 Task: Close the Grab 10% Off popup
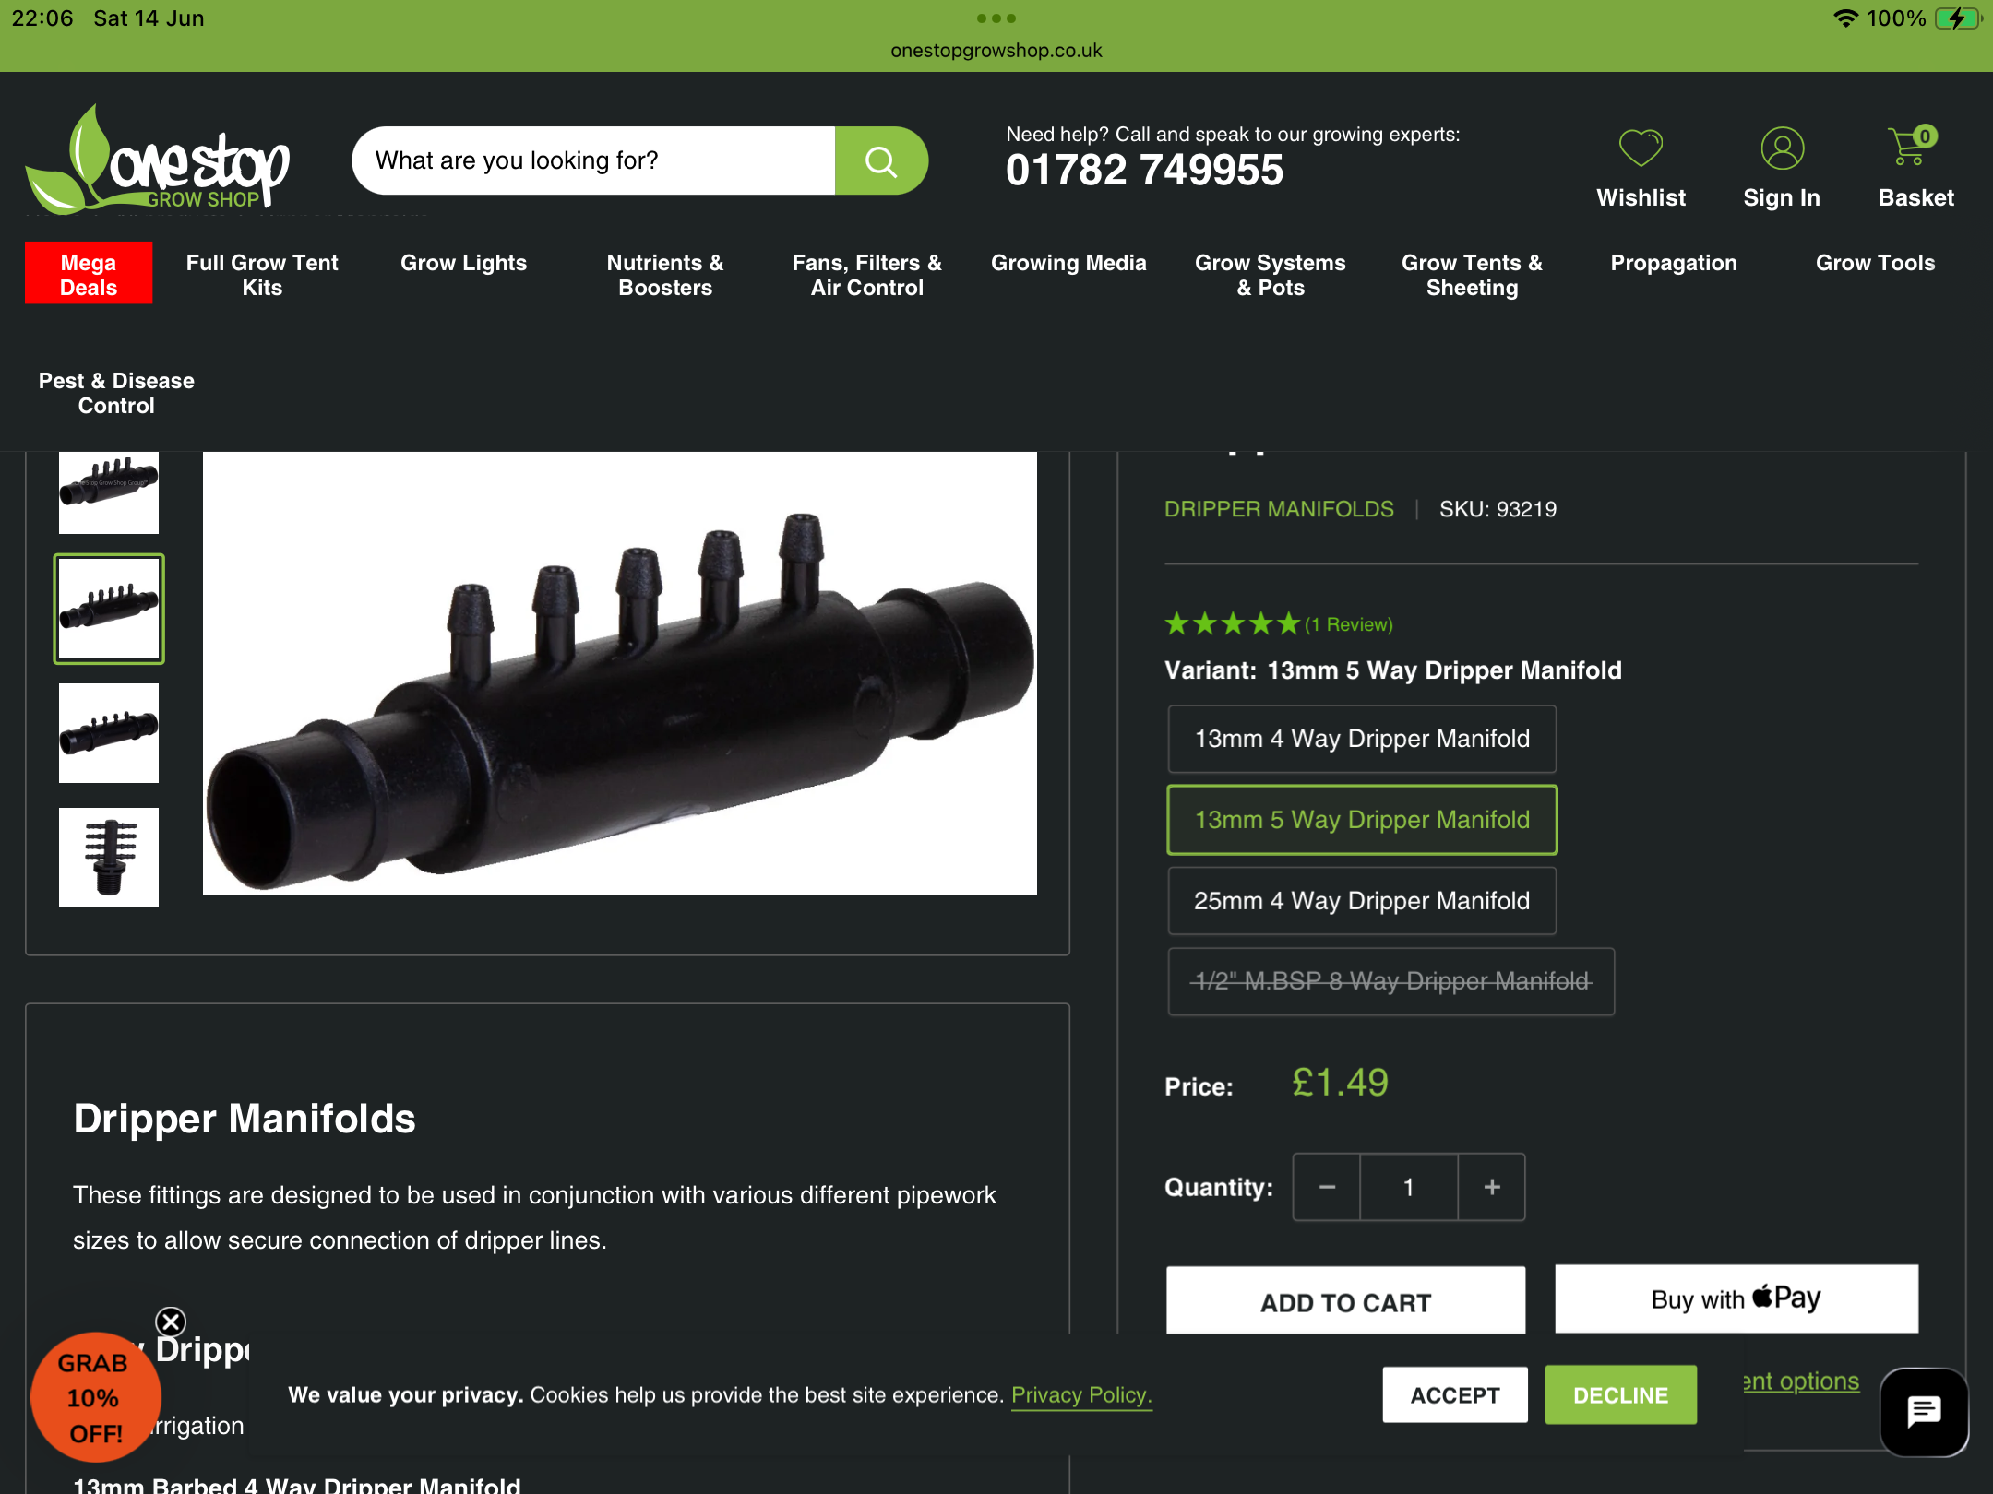pyautogui.click(x=171, y=1322)
